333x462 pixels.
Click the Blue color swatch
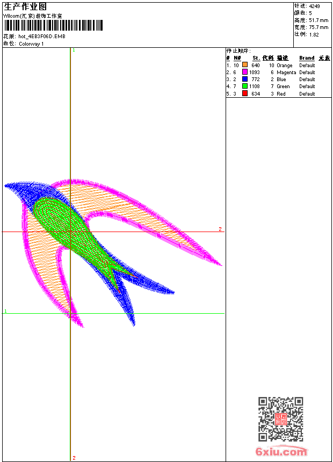coord(244,79)
